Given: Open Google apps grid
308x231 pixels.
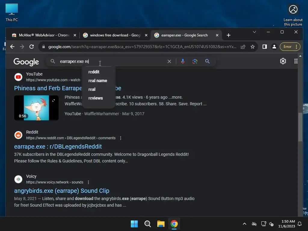Looking at the screenshot, I should 296,61.
